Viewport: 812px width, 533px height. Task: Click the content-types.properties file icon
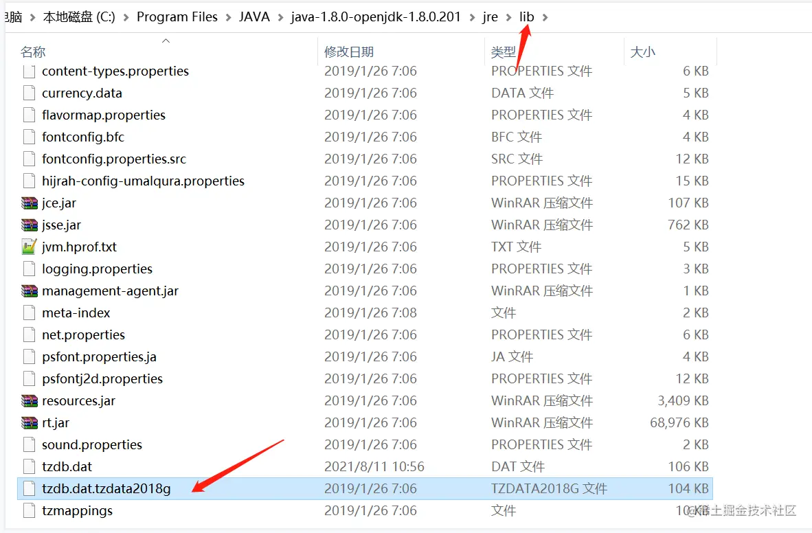[x=29, y=71]
